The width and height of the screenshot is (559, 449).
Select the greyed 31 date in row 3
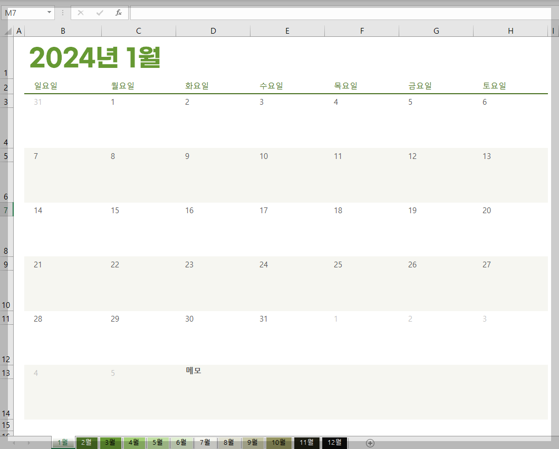click(x=38, y=102)
